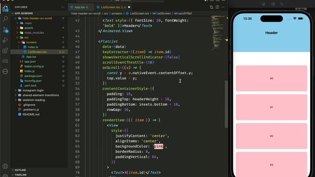
Task: Click the babel.config.js file icon
Action: [21, 66]
